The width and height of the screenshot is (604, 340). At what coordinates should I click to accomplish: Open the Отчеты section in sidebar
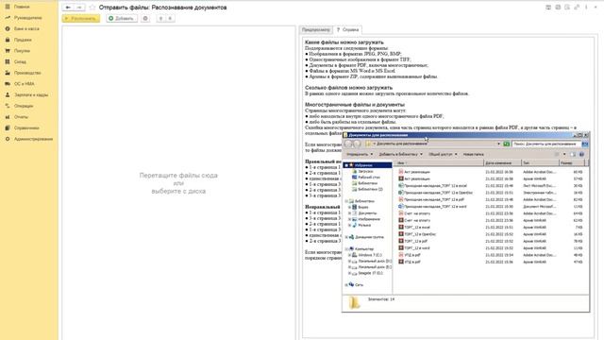tap(21, 117)
